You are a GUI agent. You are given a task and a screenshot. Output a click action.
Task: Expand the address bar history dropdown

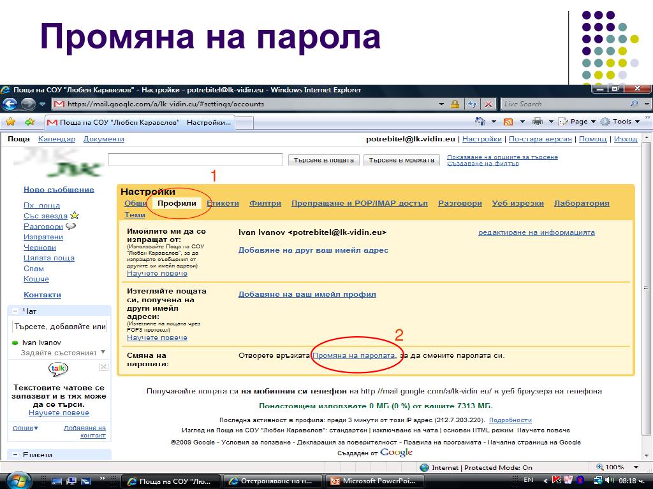click(441, 104)
